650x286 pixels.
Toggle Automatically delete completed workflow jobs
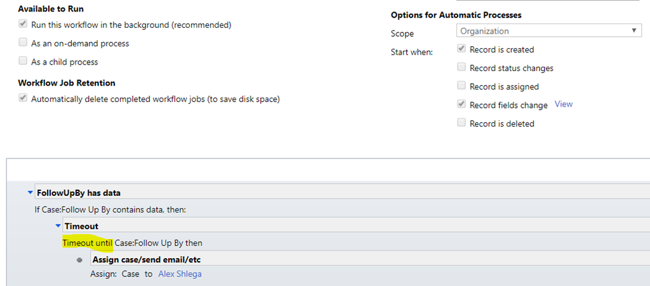point(23,99)
